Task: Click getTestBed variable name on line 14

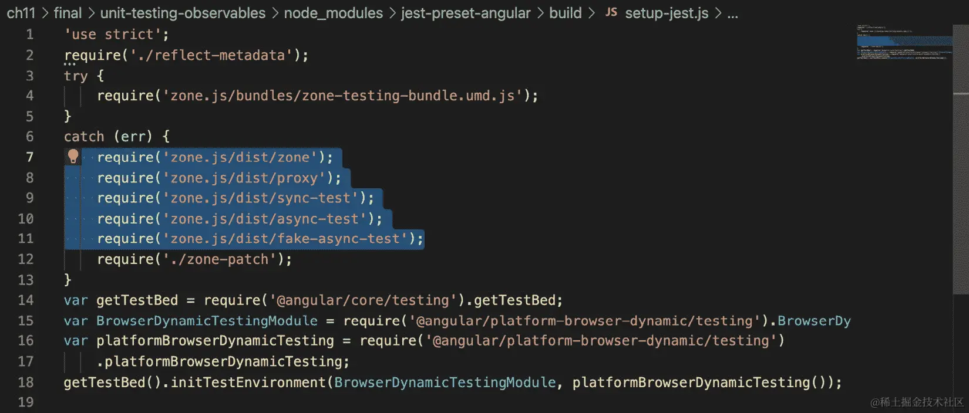Action: [137, 300]
